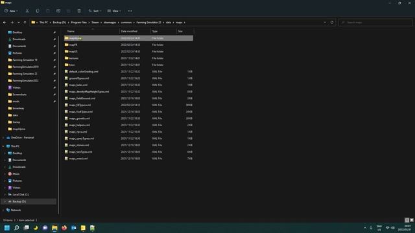
Task: Open the yellow Sticky Notes taskbar icon
Action: [x=83, y=228]
